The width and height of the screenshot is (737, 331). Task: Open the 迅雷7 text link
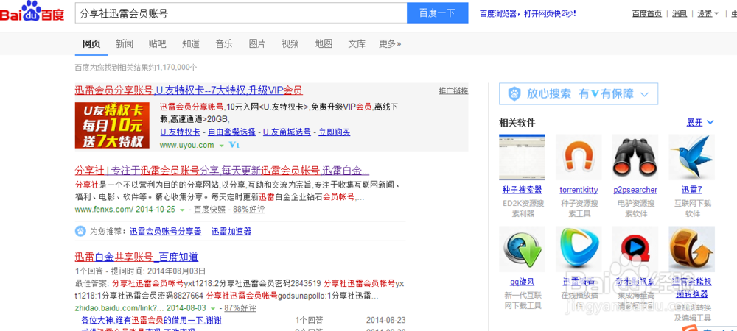pyautogui.click(x=692, y=190)
